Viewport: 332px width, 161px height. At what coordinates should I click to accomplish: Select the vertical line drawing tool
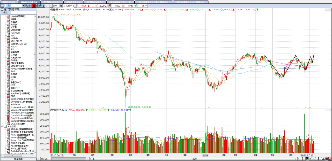pos(317,159)
